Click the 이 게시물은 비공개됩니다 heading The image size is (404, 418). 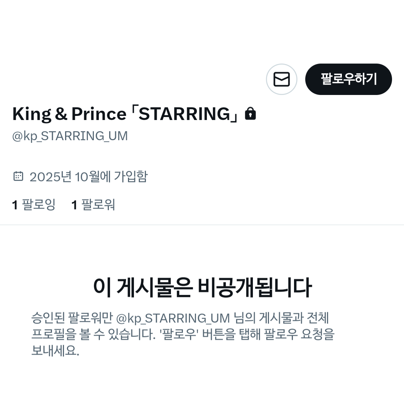202,288
